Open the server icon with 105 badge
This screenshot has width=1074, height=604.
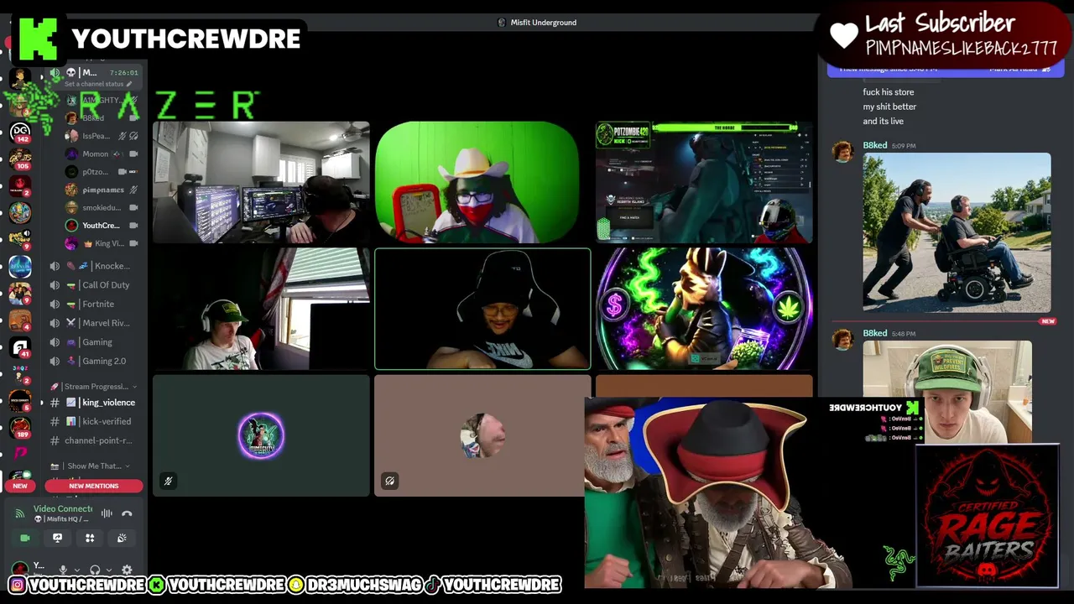[20, 158]
